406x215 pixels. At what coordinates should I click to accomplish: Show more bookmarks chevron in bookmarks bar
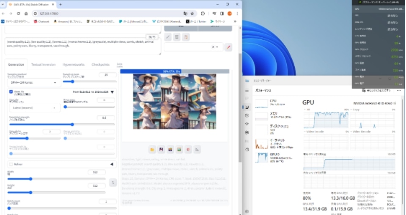coord(235,22)
